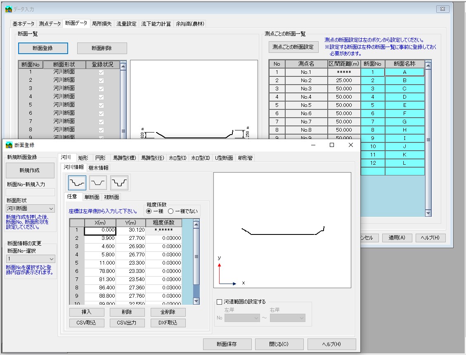
Task: Open the 樹木情報 tab
Action: 99,168
